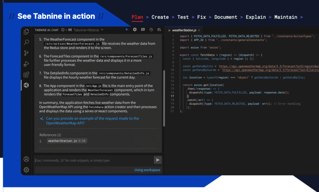Focus the chat command input field

tap(93, 160)
